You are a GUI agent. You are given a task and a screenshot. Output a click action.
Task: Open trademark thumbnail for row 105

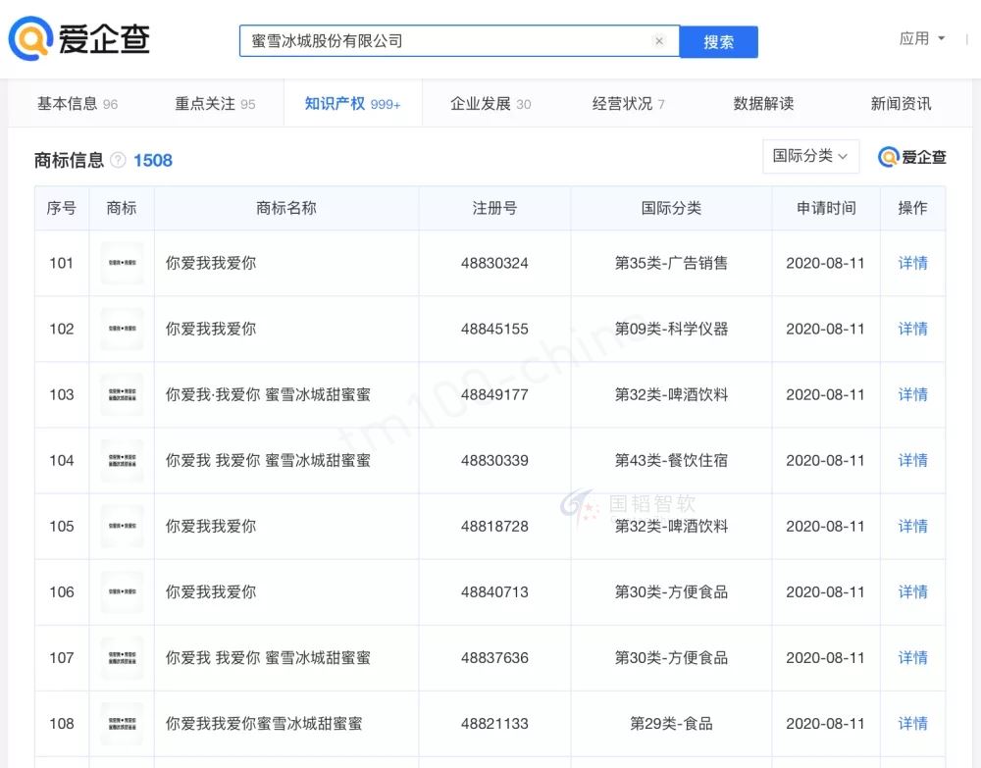pos(122,526)
